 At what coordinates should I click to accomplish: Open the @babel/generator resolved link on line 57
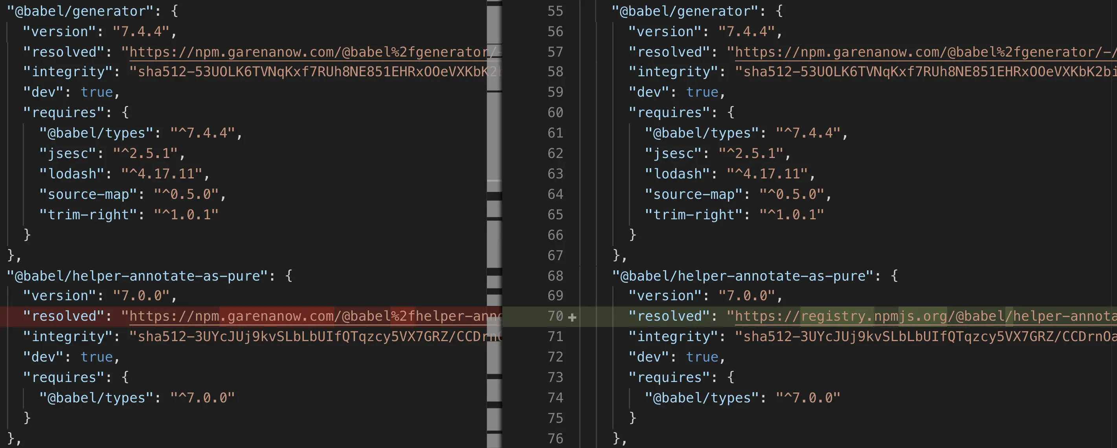(x=926, y=52)
